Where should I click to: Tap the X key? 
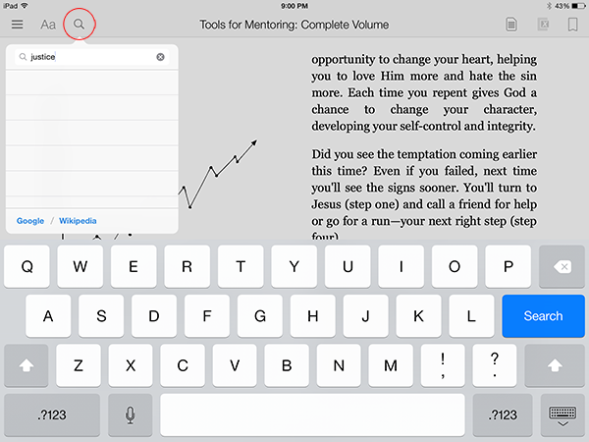coord(131,365)
